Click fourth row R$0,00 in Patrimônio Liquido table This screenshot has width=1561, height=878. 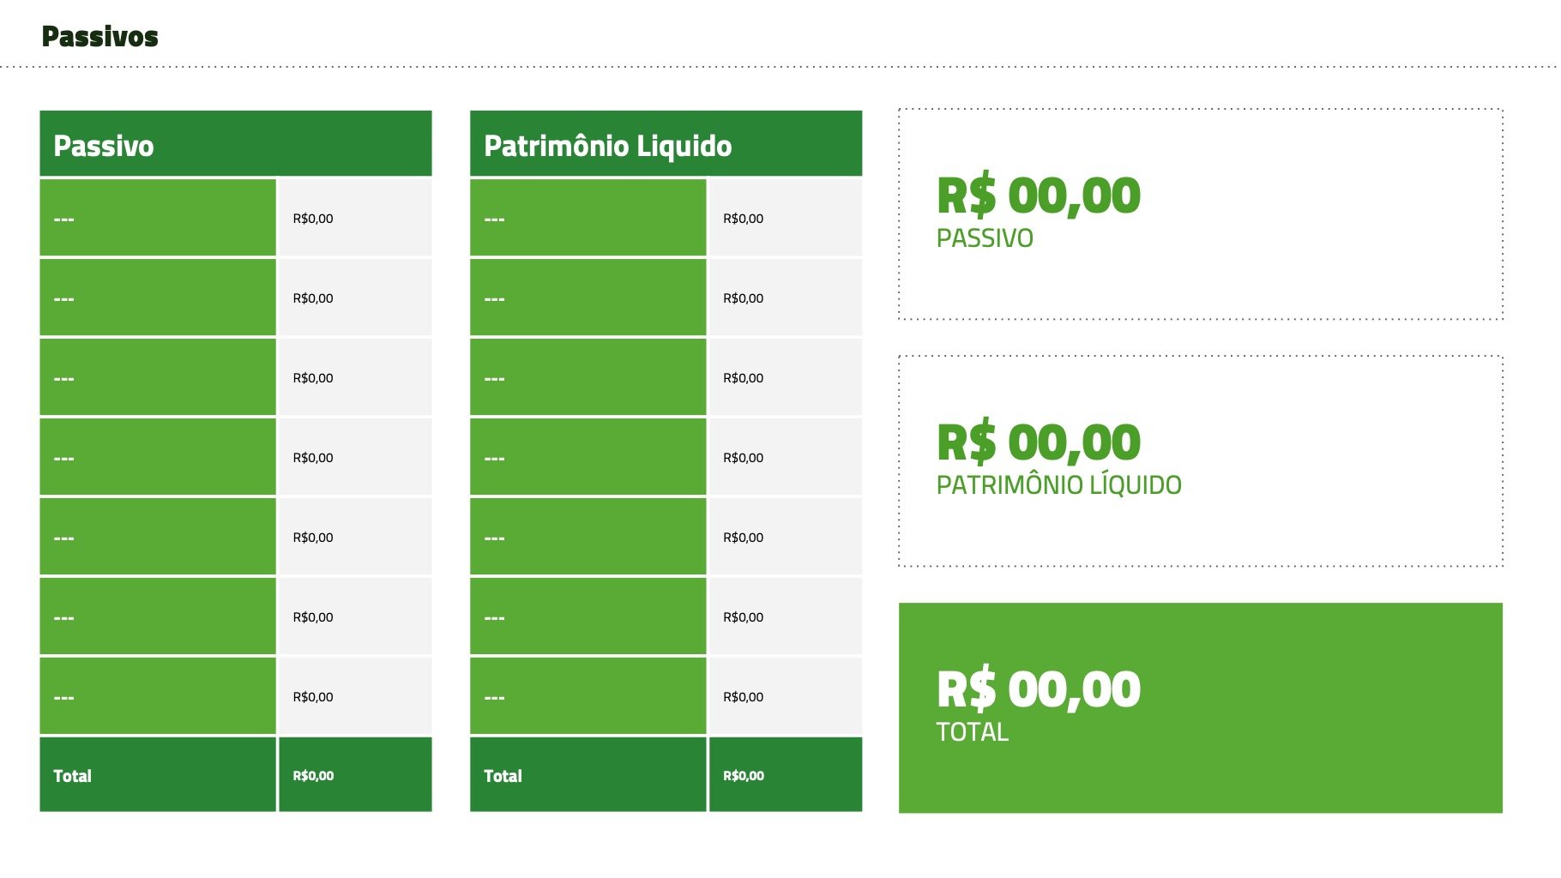(x=743, y=458)
